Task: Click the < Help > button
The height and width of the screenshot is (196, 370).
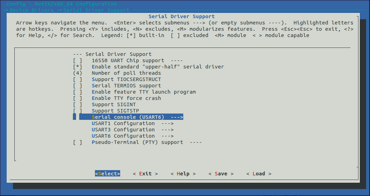Action: [x=183, y=174]
